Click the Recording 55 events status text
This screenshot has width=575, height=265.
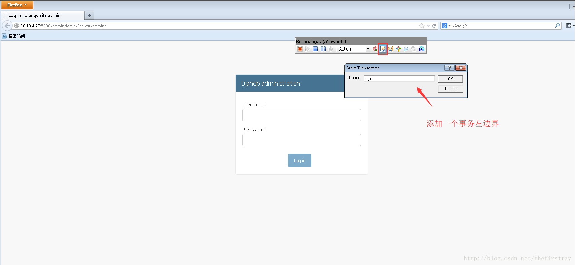(x=322, y=41)
